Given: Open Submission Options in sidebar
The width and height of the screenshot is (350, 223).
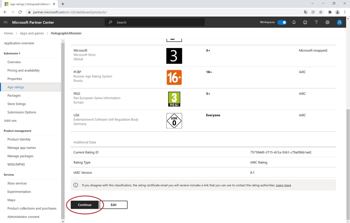Looking at the screenshot, I should (22, 112).
